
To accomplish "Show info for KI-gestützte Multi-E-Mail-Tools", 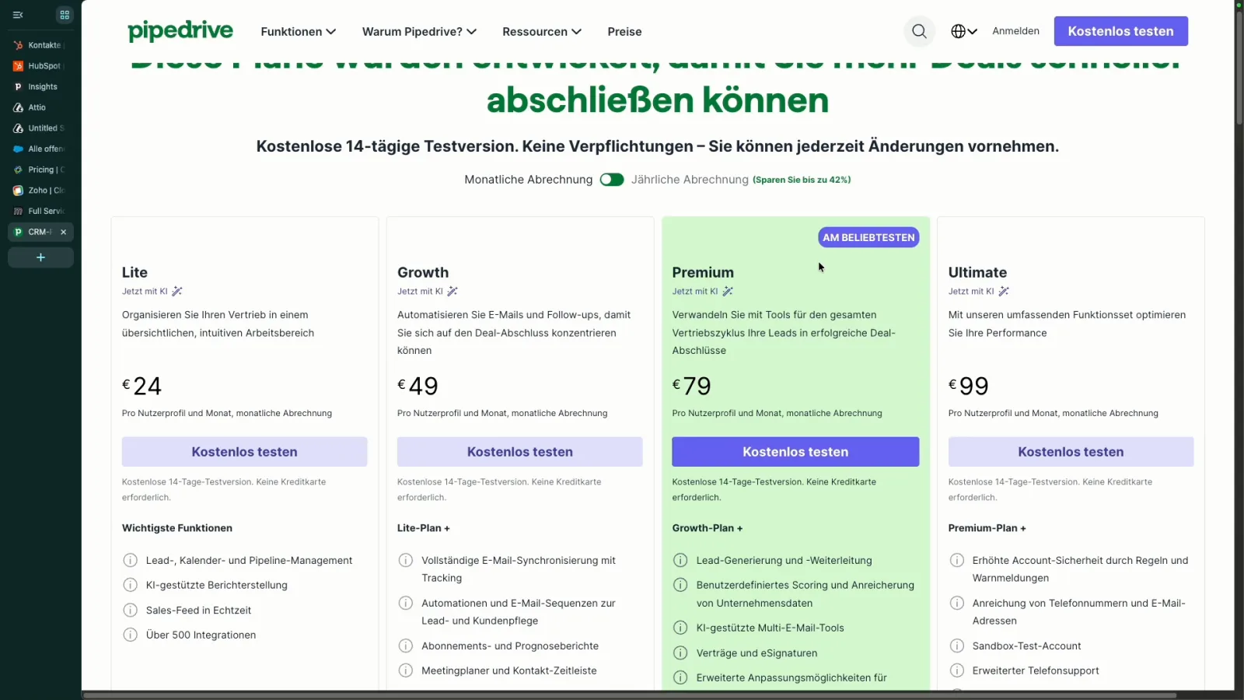I will pyautogui.click(x=680, y=628).
